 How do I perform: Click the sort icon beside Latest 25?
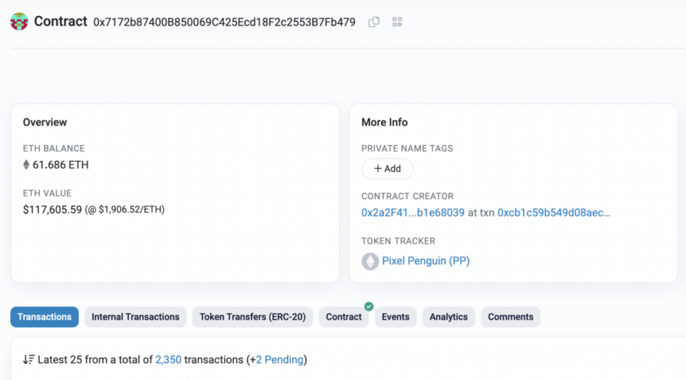[x=28, y=360]
